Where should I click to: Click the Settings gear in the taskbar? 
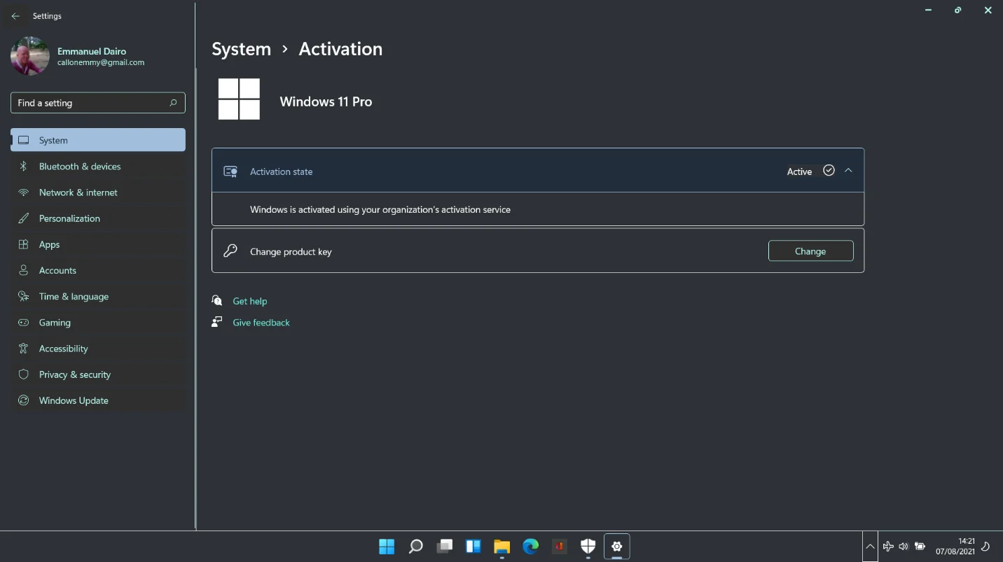tap(616, 547)
